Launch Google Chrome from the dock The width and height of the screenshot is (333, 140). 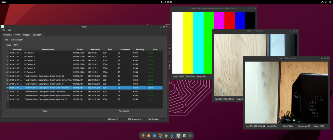(x=166, y=135)
